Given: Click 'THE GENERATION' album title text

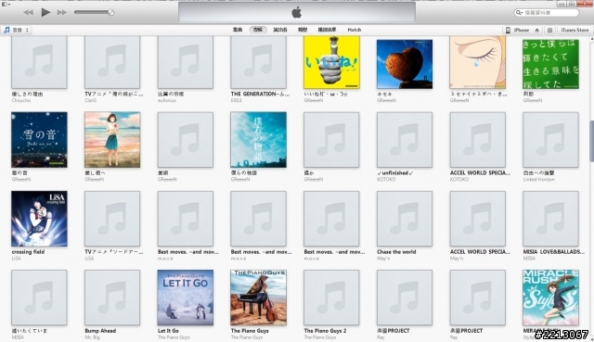Looking at the screenshot, I should point(260,94).
